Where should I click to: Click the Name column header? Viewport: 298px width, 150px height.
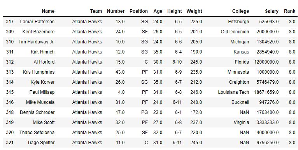48,11
